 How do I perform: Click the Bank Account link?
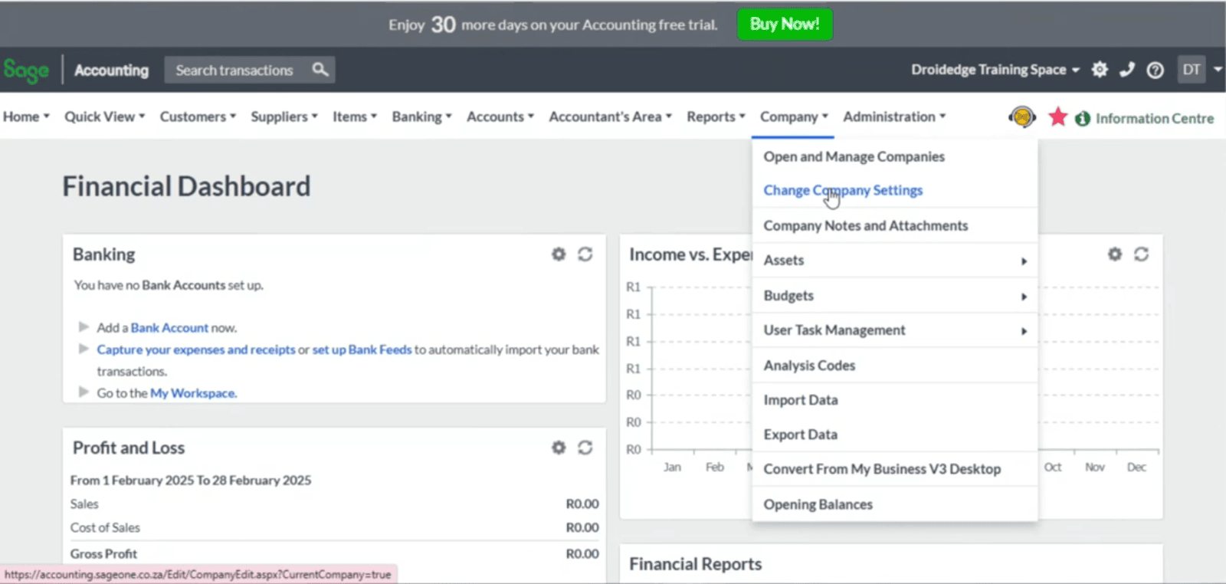pos(169,328)
